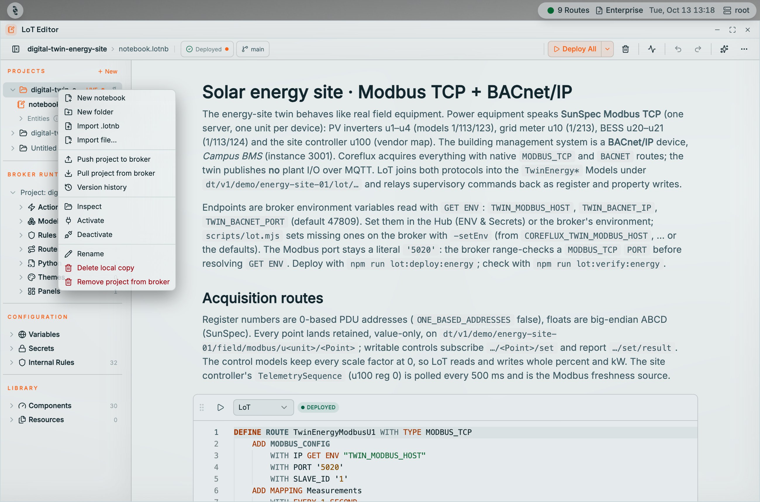The height and width of the screenshot is (502, 760).
Task: Toggle the sidebar panel icon
Action: [x=16, y=49]
